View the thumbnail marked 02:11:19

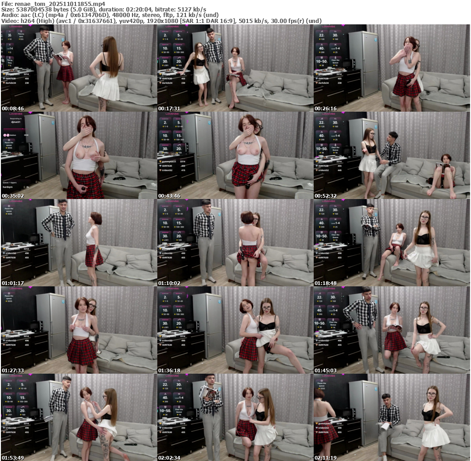click(392, 417)
